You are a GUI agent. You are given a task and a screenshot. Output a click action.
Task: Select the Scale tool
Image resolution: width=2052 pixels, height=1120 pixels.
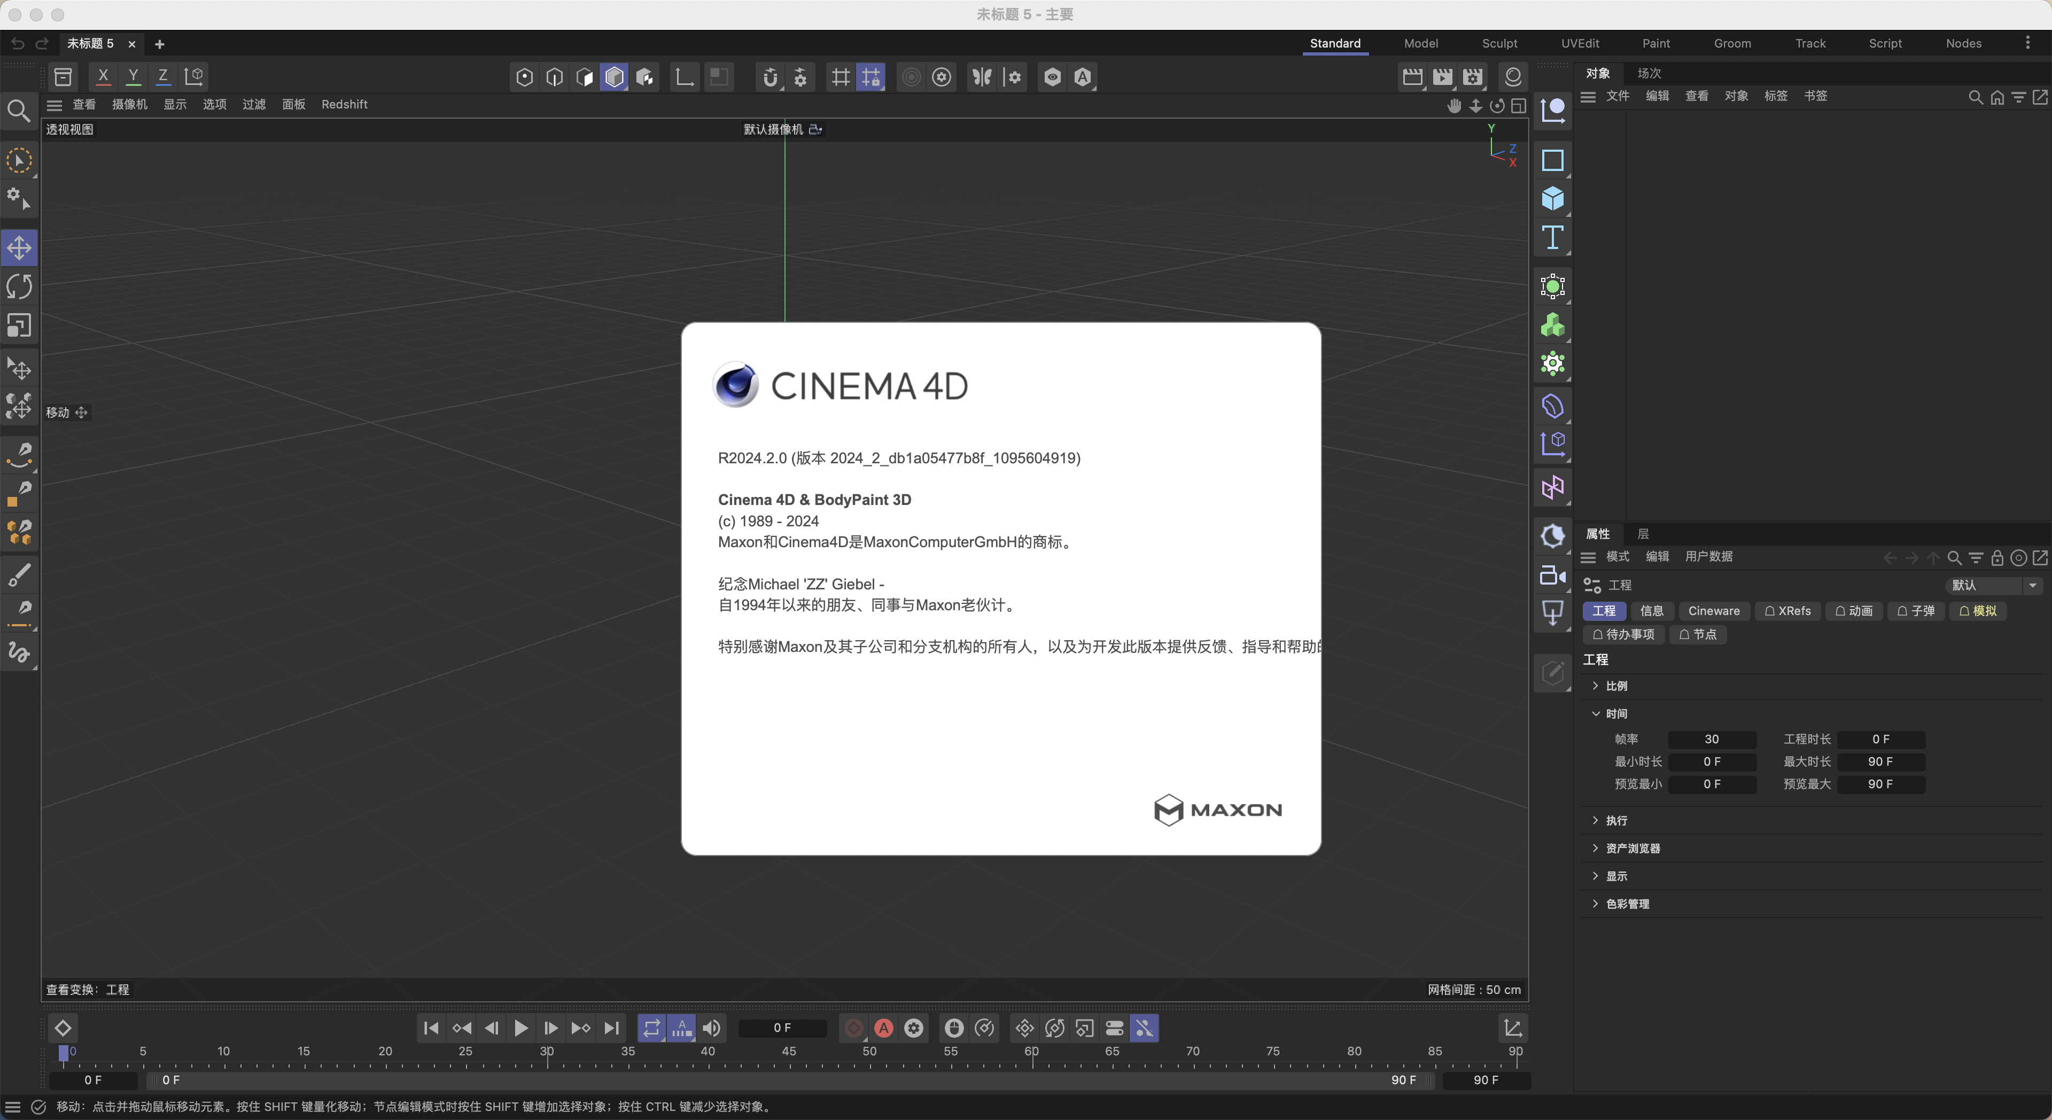coord(19,325)
